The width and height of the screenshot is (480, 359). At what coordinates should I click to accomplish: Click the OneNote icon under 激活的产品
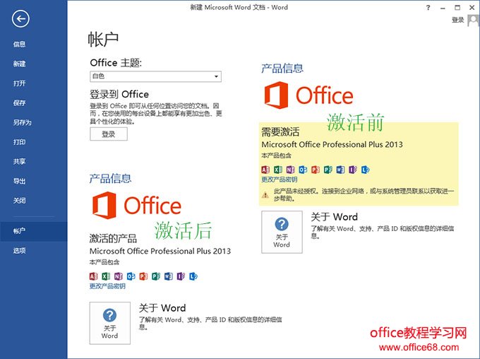[119, 276]
